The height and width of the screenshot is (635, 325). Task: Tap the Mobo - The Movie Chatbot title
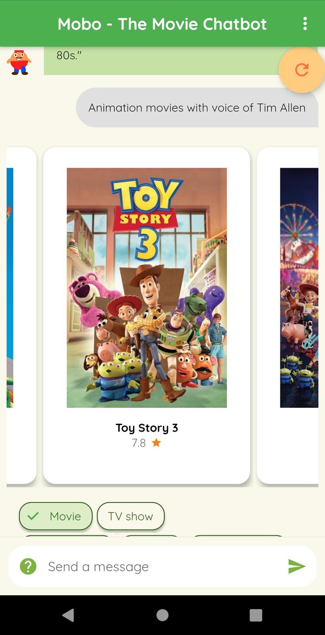click(162, 24)
